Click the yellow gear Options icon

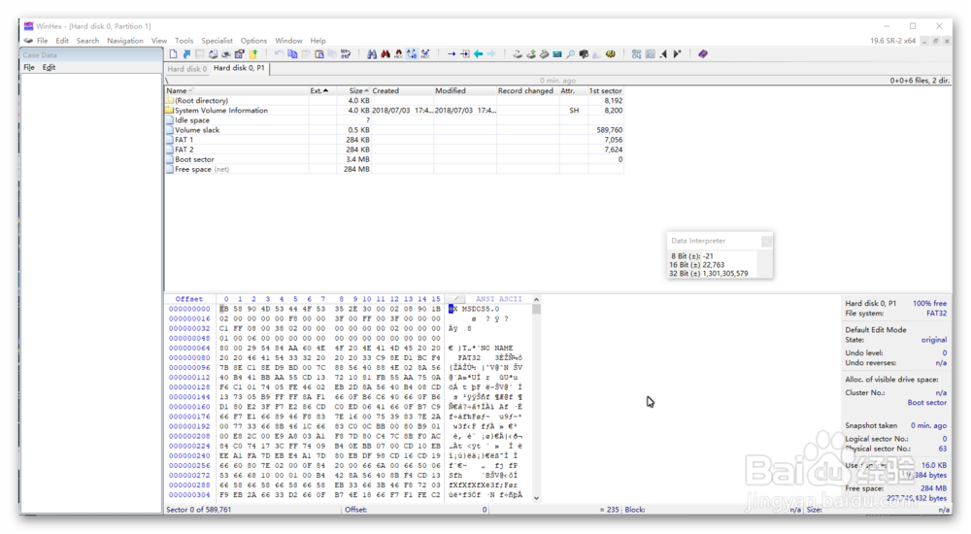tap(611, 54)
